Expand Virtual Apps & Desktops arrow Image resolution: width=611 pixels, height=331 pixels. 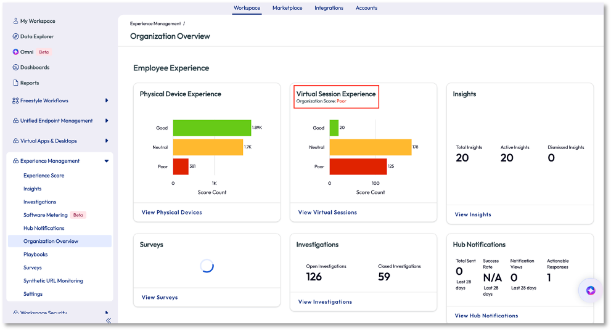click(107, 141)
